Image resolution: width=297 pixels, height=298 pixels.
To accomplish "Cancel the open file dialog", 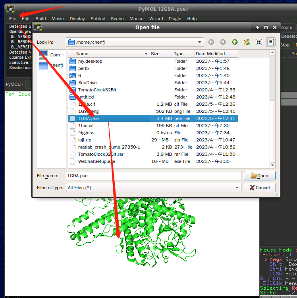I will tap(259, 188).
